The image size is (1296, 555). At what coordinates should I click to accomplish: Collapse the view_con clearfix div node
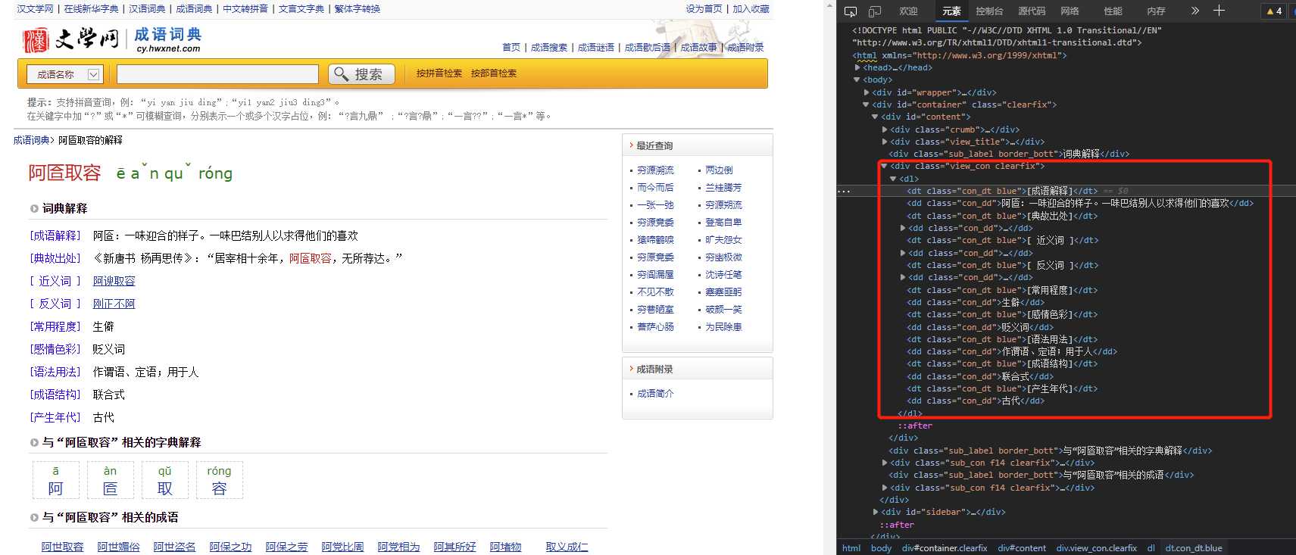coord(884,166)
